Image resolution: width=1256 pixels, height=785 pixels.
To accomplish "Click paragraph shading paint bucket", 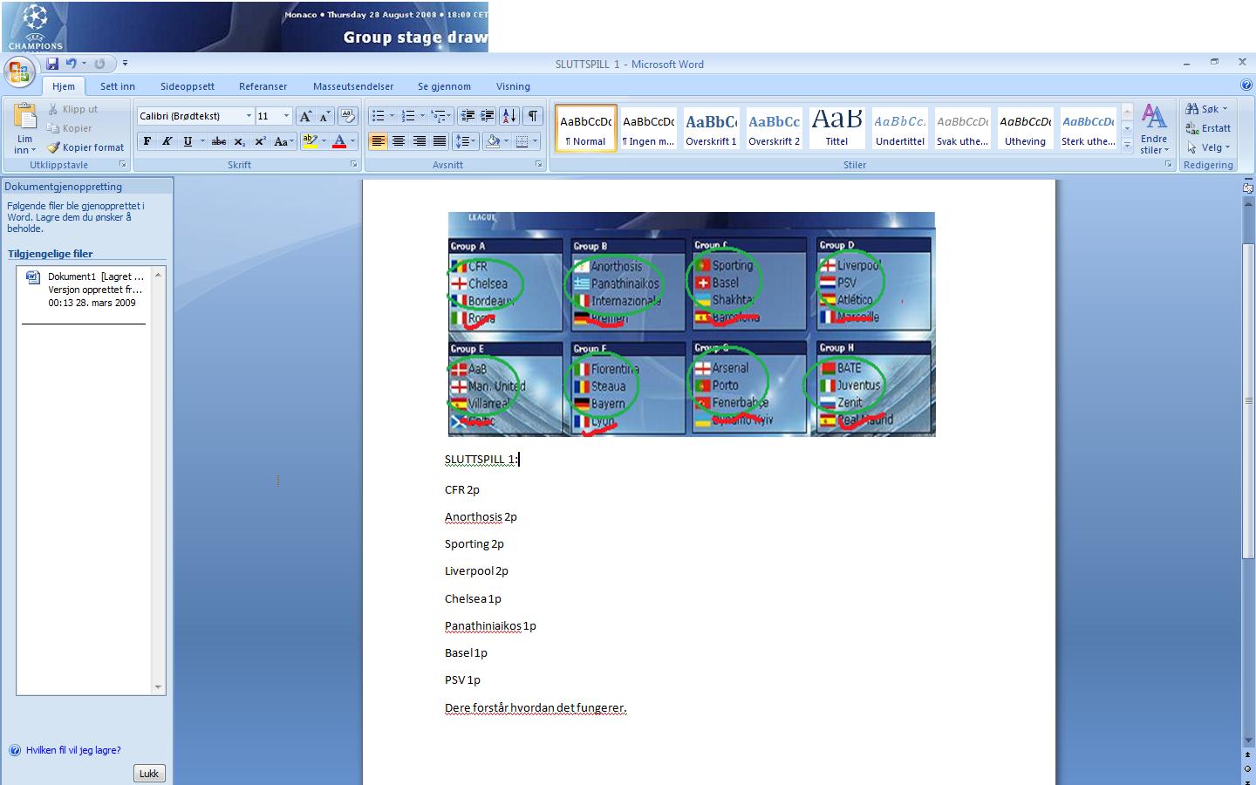I will pos(493,141).
